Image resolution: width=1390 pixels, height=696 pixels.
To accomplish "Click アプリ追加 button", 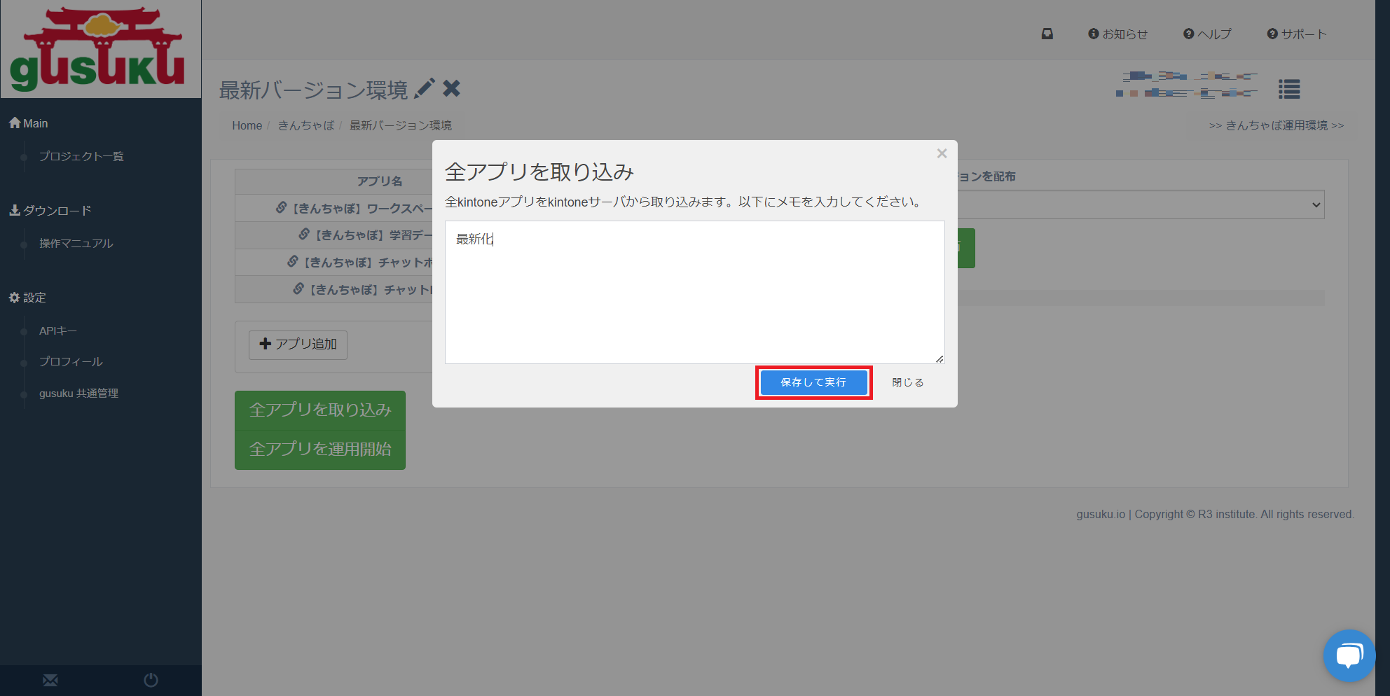I will pyautogui.click(x=298, y=344).
